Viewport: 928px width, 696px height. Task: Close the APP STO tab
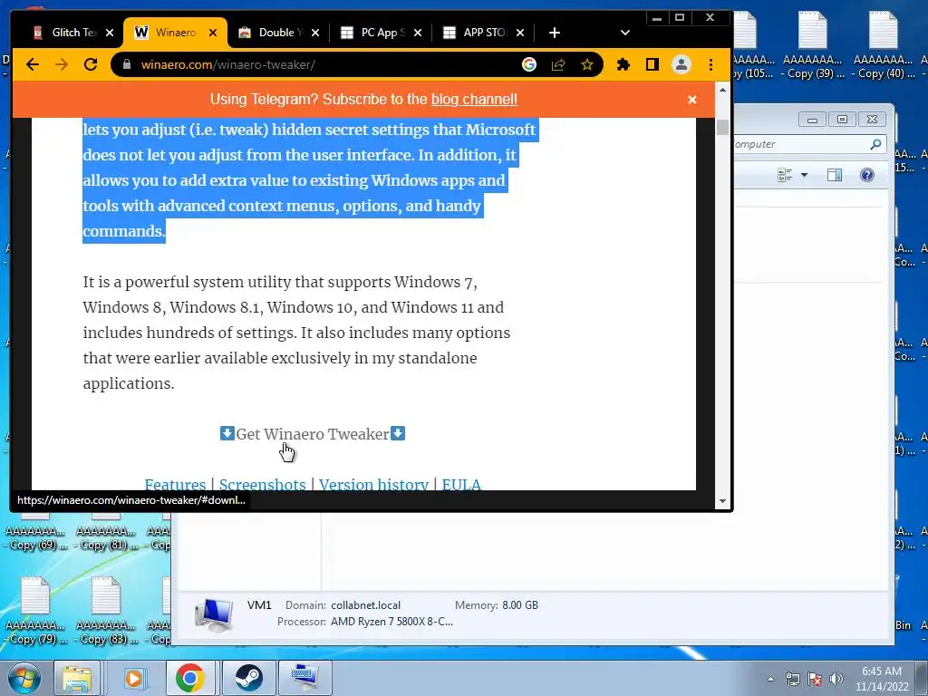tap(520, 33)
